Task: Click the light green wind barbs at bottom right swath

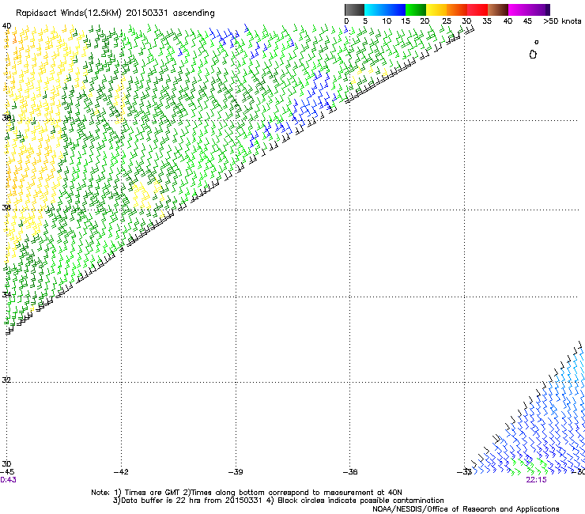Action: click(530, 466)
